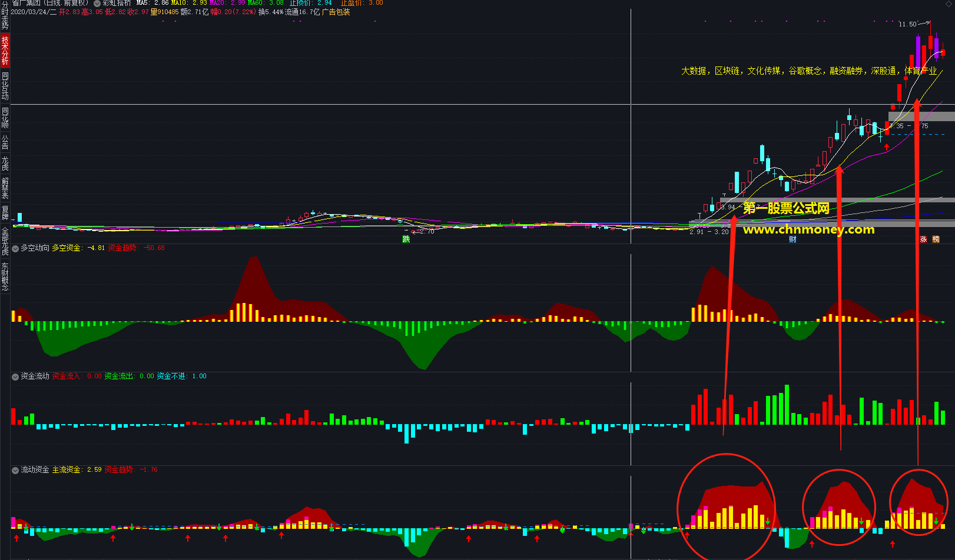Click the 11.50 high price label

pyautogui.click(x=907, y=24)
